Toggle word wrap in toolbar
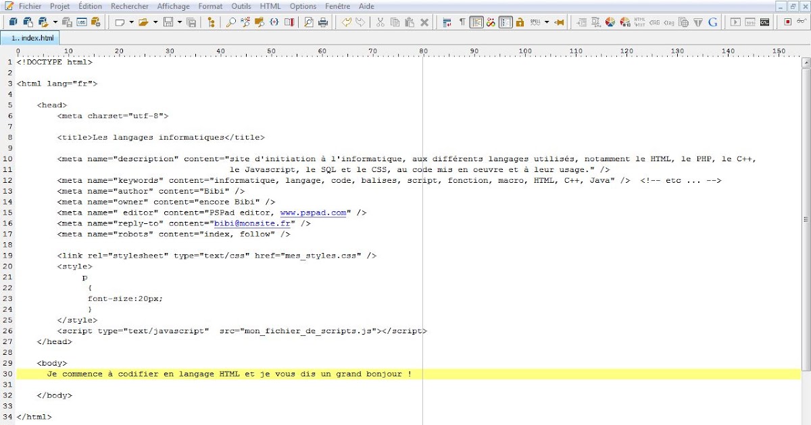 pyautogui.click(x=447, y=22)
